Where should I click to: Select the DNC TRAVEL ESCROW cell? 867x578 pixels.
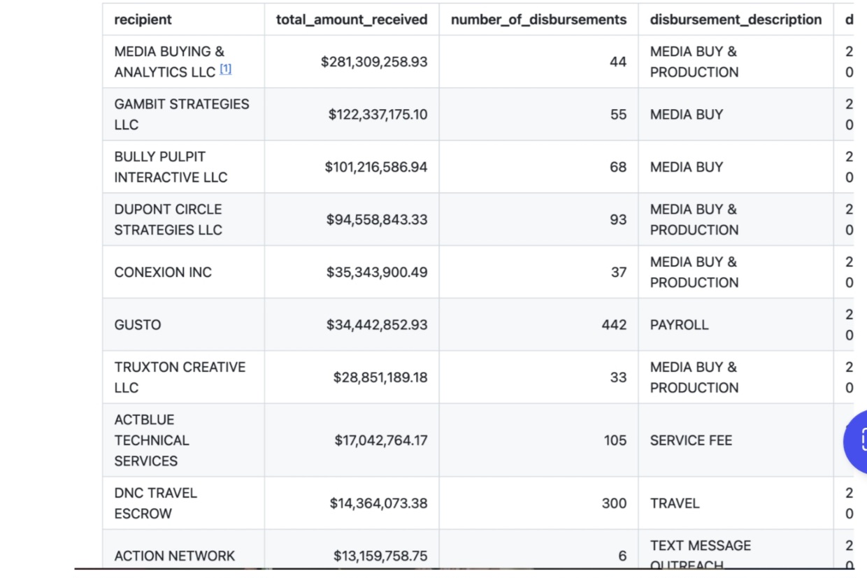tap(156, 503)
